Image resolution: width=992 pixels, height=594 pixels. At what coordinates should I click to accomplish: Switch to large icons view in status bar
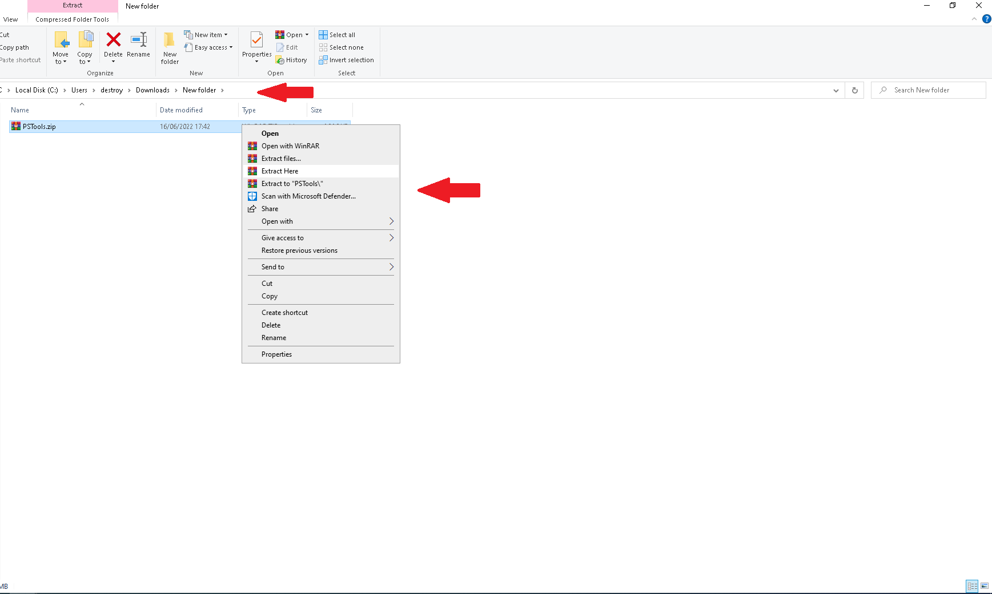(x=985, y=586)
